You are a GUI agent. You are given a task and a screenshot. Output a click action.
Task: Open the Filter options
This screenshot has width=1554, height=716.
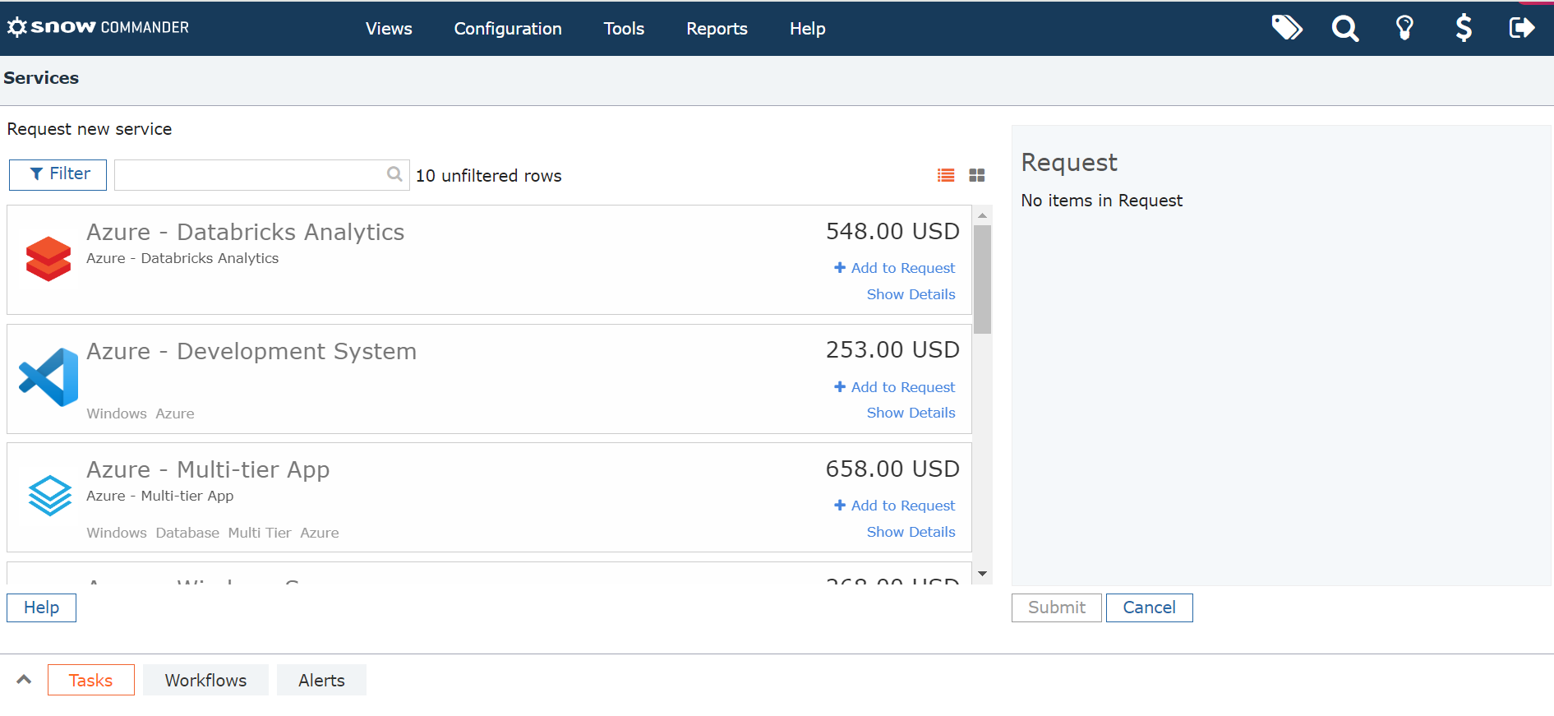(x=58, y=174)
